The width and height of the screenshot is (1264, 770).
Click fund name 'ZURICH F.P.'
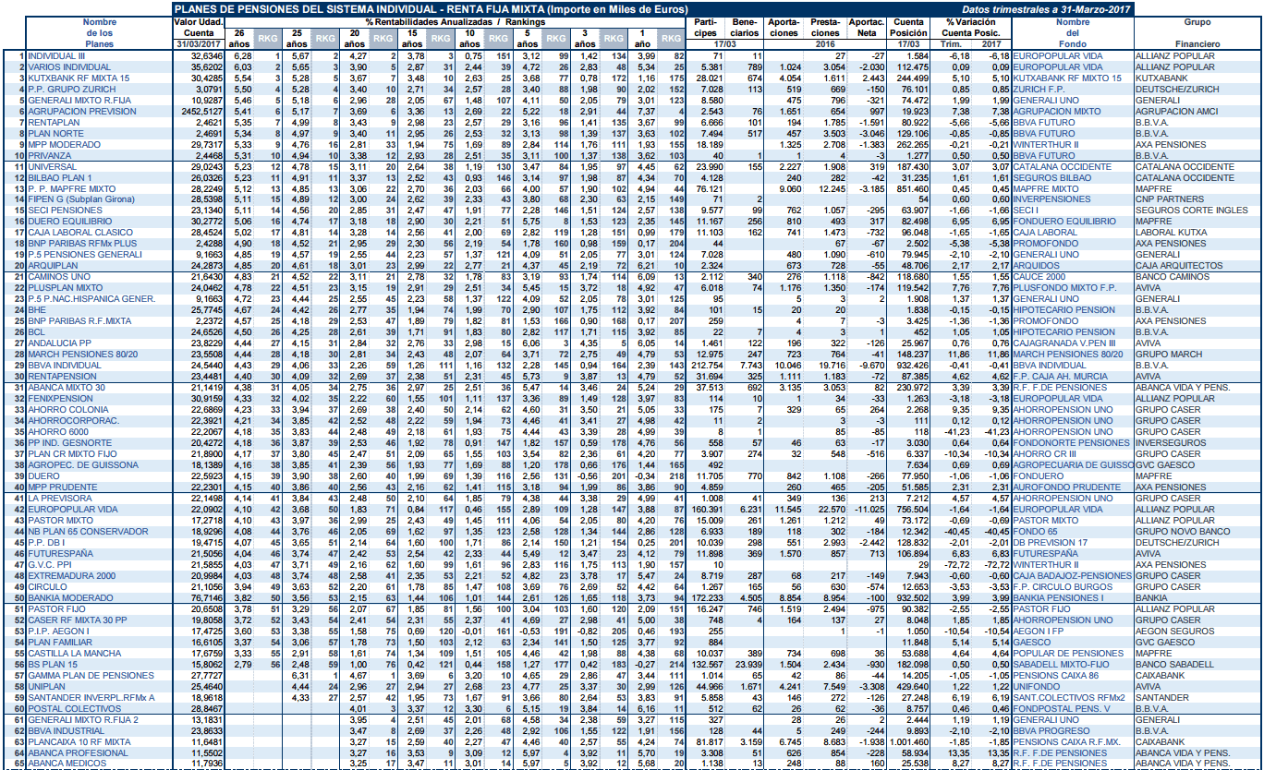click(1037, 89)
